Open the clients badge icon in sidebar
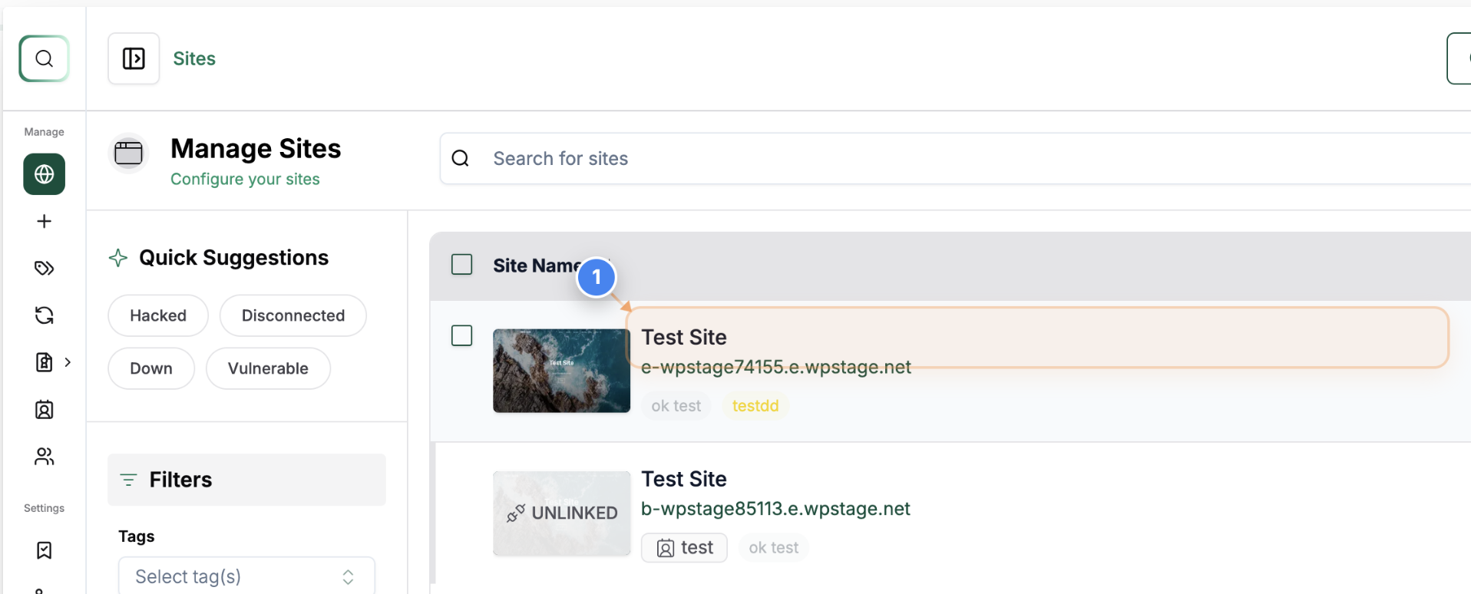The width and height of the screenshot is (1471, 594). pyautogui.click(x=44, y=410)
